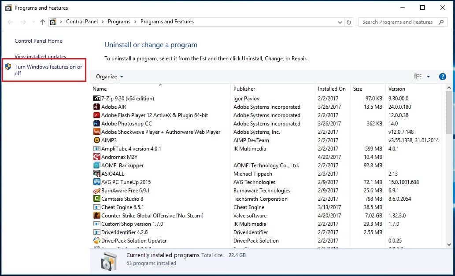455x276 pixels.
Task: Click the ASIO4ALL icon
Action: click(96, 174)
